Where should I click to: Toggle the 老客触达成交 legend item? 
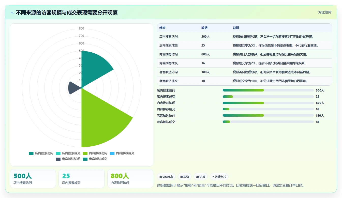tap(95, 159)
